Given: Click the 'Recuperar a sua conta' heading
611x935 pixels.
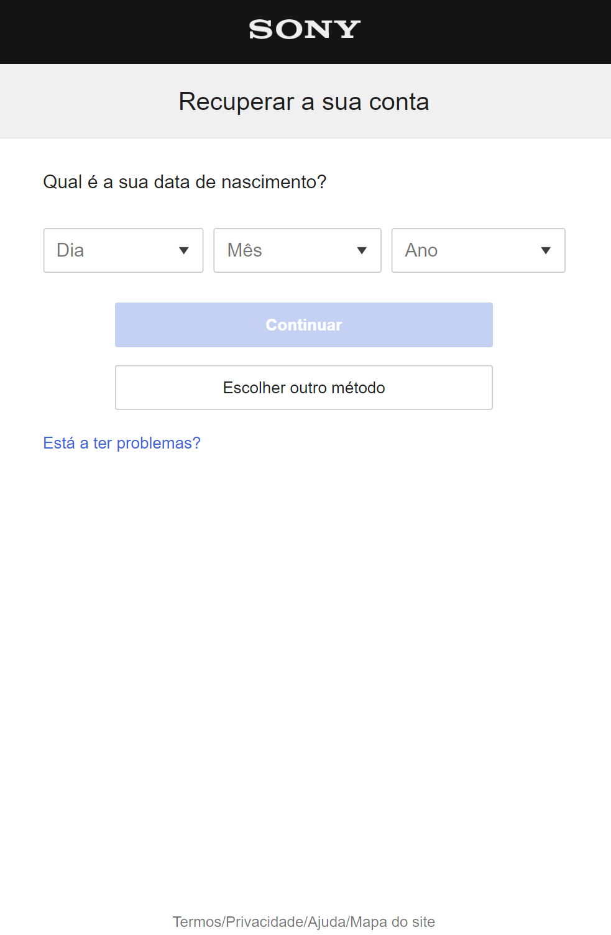Looking at the screenshot, I should click(x=304, y=102).
